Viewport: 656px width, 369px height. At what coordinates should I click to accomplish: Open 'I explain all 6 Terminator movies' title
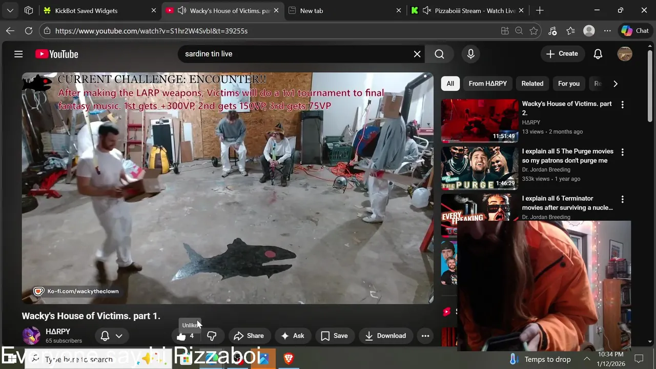pyautogui.click(x=567, y=203)
